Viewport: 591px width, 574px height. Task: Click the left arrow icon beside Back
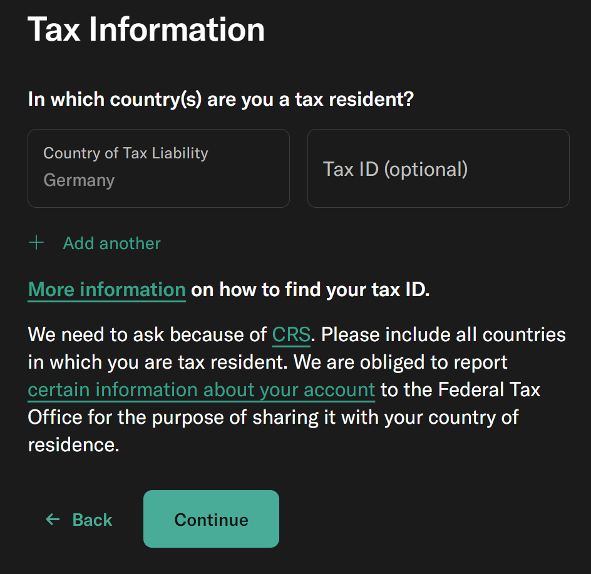pos(53,520)
